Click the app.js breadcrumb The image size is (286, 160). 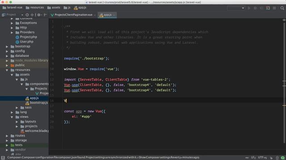80,8
